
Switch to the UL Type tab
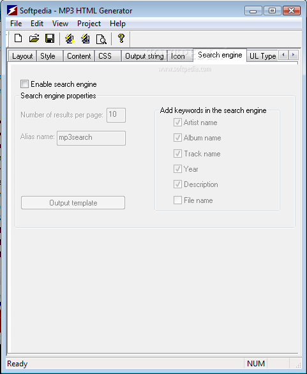pyautogui.click(x=262, y=56)
